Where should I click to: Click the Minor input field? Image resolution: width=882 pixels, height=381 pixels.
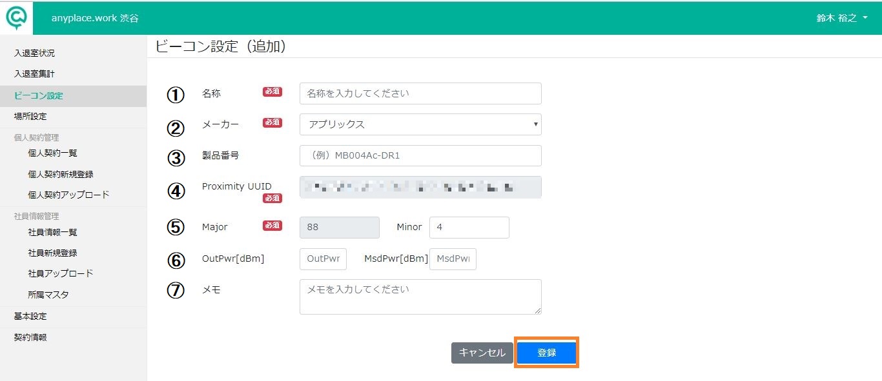469,228
